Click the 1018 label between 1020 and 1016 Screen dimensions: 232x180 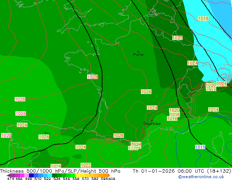[175, 115]
